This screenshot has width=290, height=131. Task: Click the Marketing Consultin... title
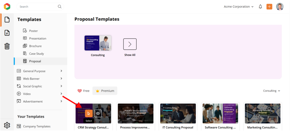coord(263,128)
